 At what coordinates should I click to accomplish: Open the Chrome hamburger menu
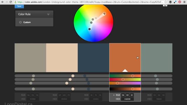(x=184, y=2)
